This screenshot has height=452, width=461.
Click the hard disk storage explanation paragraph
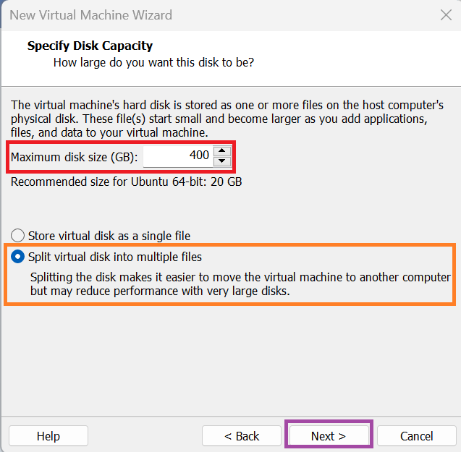point(227,119)
